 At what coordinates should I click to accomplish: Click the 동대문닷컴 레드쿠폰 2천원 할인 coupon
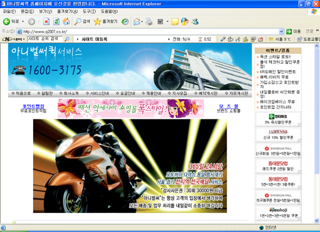(278, 166)
